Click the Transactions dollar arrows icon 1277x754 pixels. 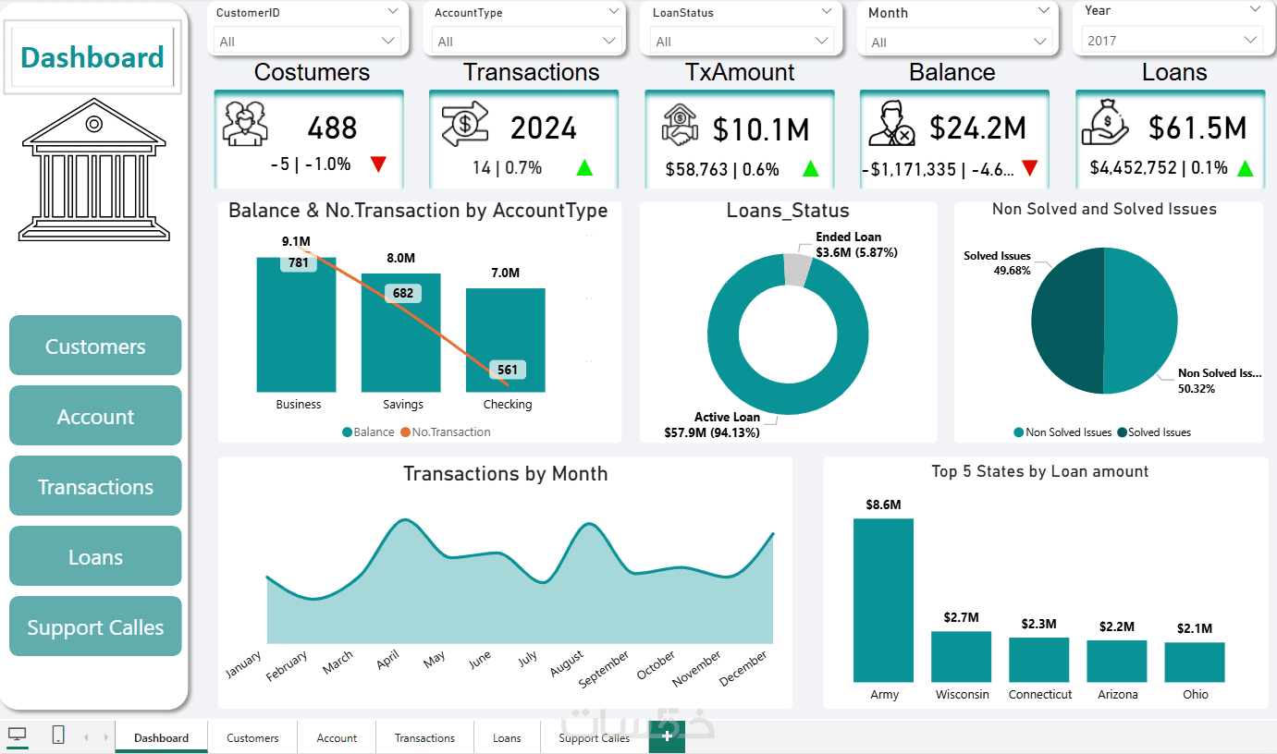(464, 126)
